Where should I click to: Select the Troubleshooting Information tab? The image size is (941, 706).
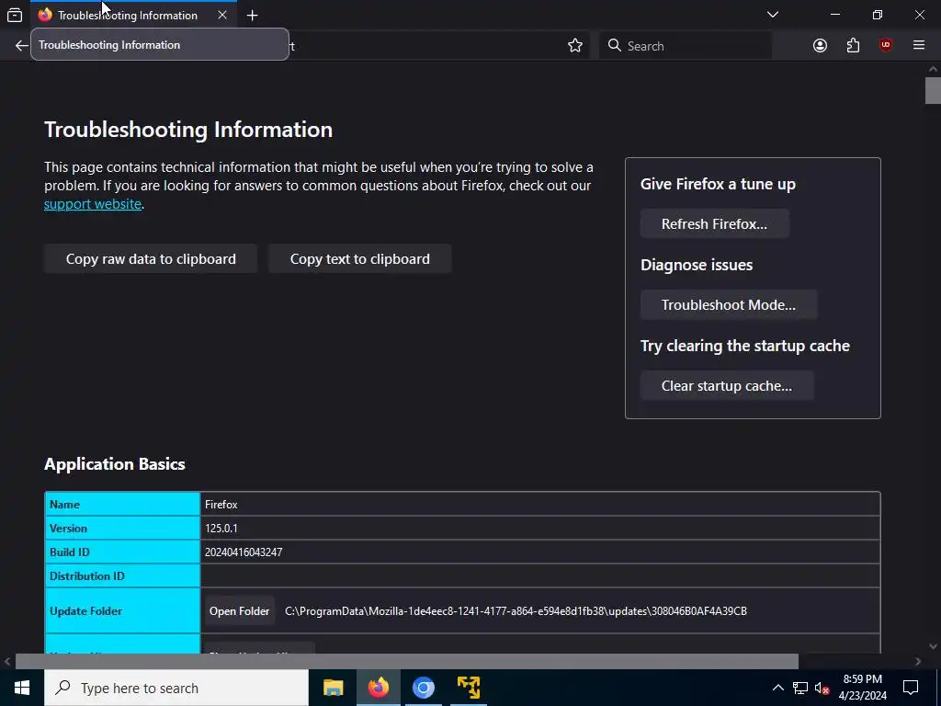(133, 15)
